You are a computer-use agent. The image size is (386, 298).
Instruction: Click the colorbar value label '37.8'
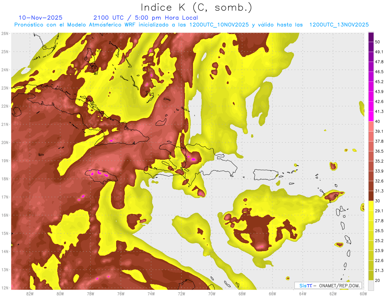tap(379, 141)
